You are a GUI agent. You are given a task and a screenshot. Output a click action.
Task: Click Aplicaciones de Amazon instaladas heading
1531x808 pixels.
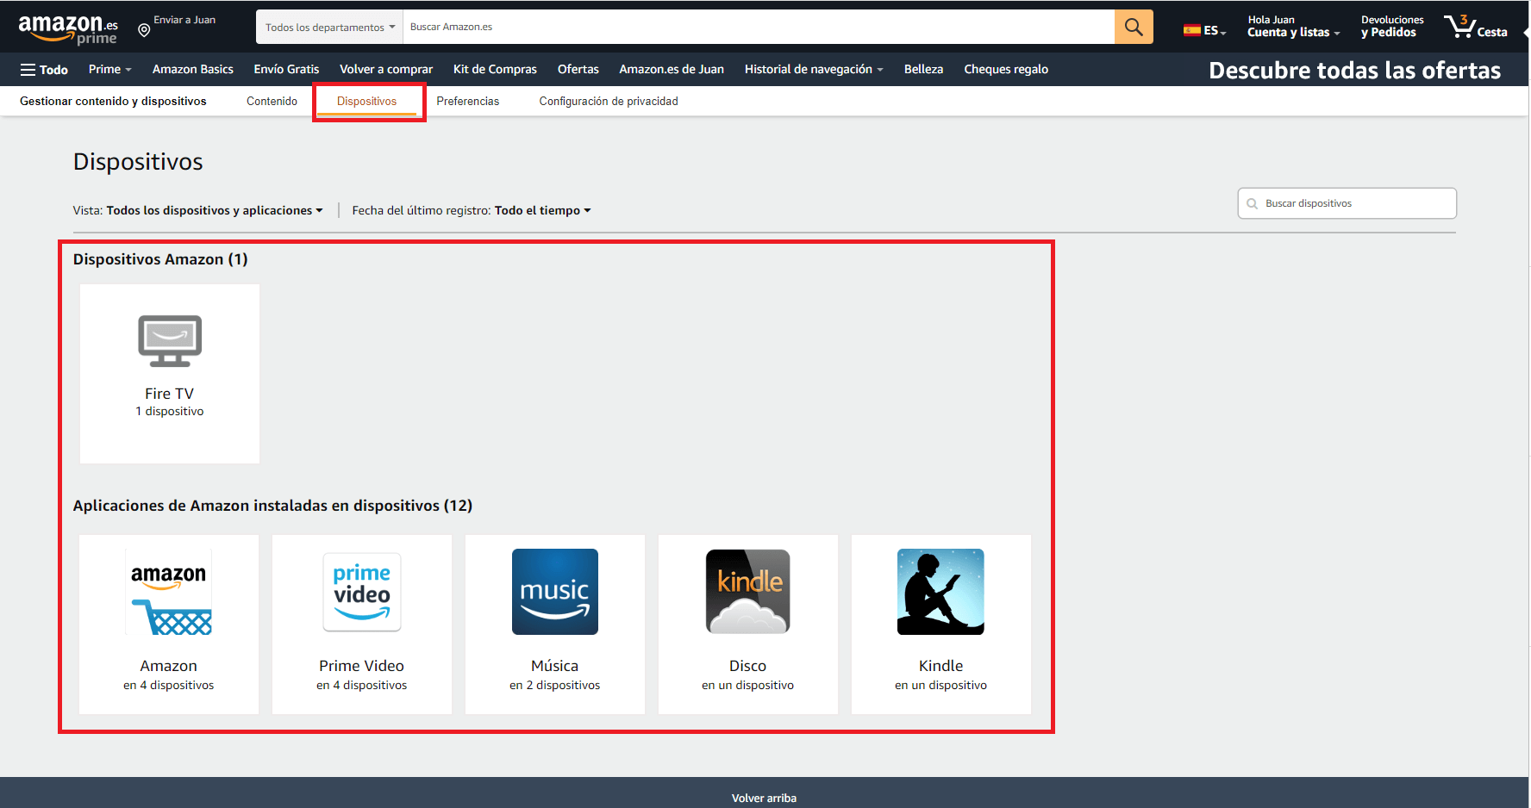point(272,506)
